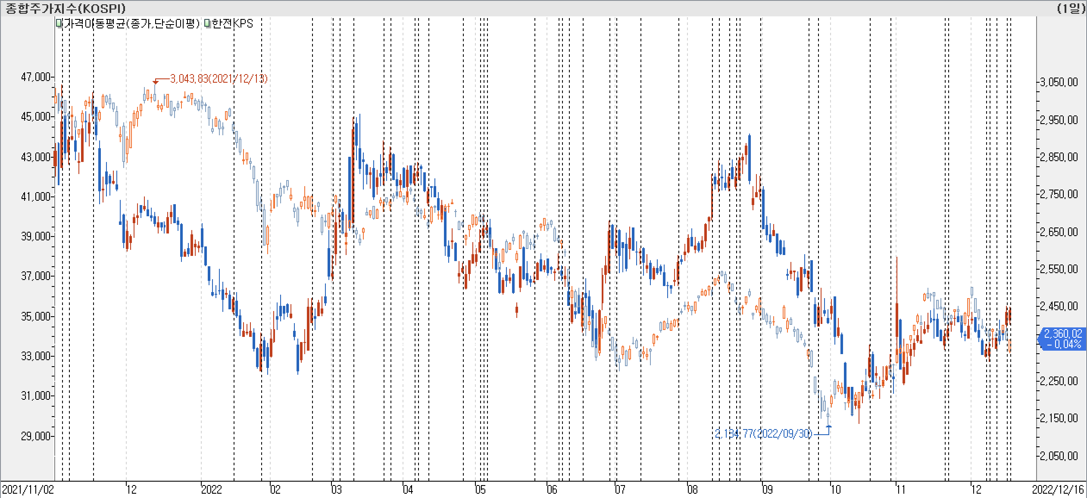Click the 09 month marker on time axis
The height and width of the screenshot is (498, 1087).
pyautogui.click(x=767, y=490)
